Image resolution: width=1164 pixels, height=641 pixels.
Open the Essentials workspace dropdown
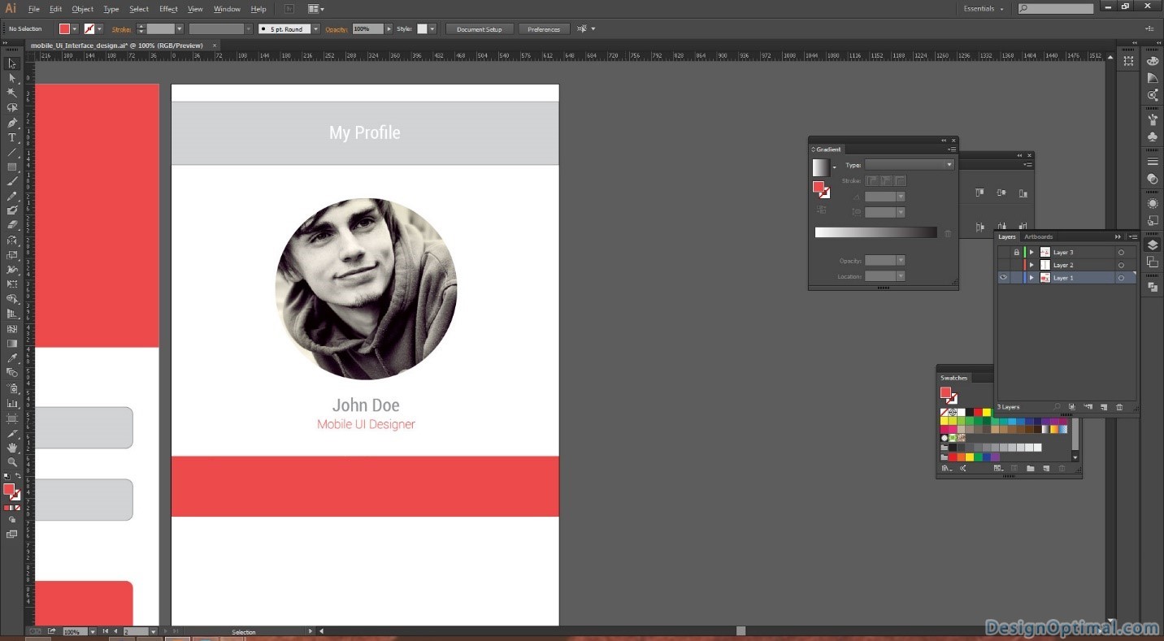984,9
